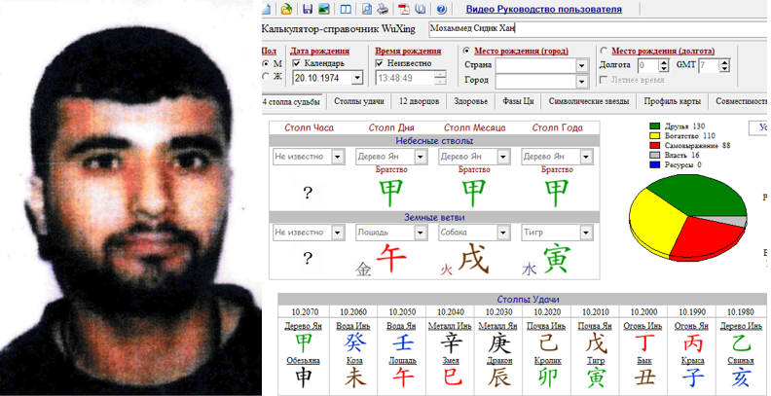Image resolution: width=771 pixels, height=396 pixels.
Task: Click the green 寅 tiger branch character
Action: pyautogui.click(x=557, y=259)
